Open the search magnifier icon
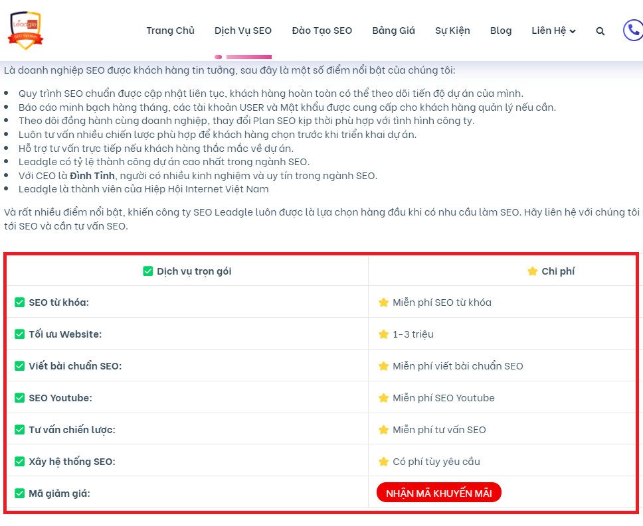The height and width of the screenshot is (526, 643). pos(600,31)
